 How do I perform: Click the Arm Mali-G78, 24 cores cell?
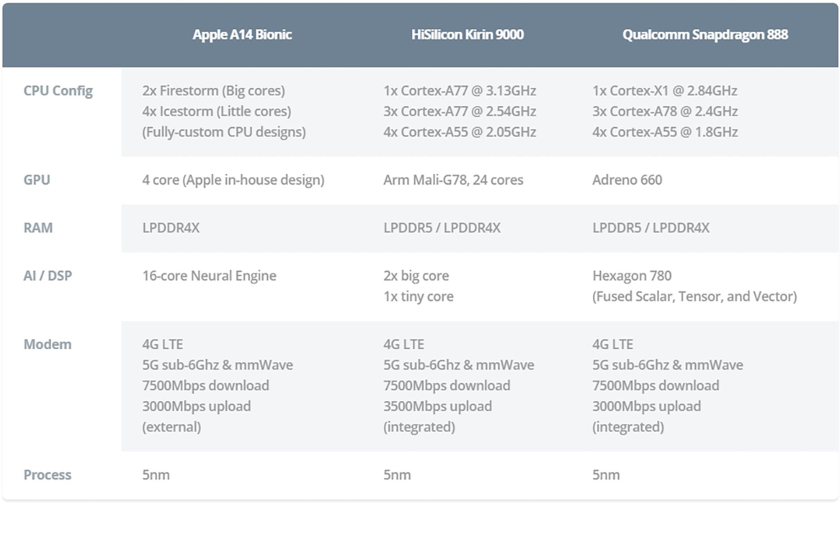pyautogui.click(x=453, y=180)
